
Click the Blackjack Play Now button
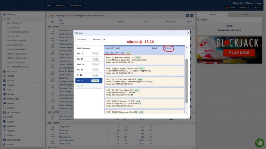coord(239,53)
